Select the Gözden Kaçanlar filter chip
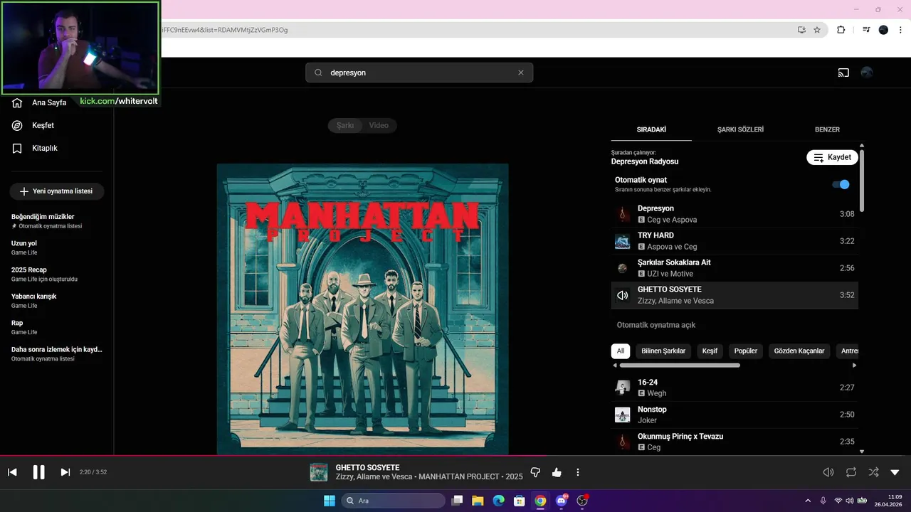This screenshot has height=512, width=911. point(799,351)
